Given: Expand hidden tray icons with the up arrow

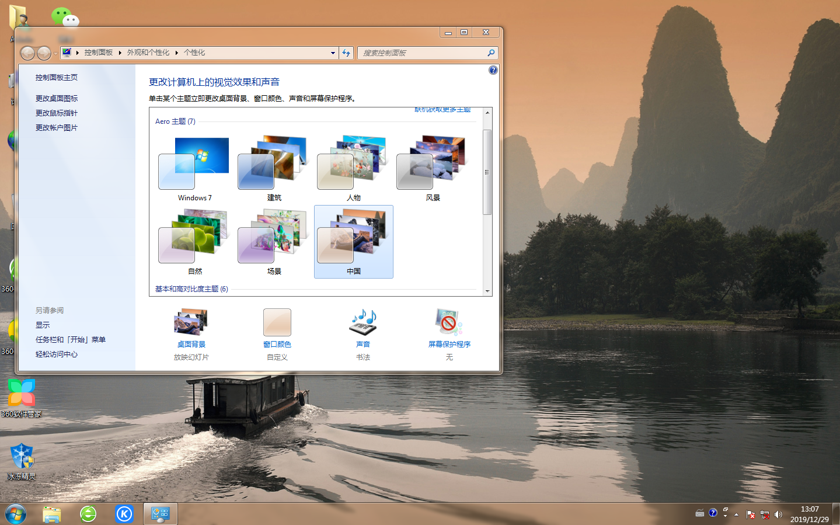Looking at the screenshot, I should coord(737,514).
